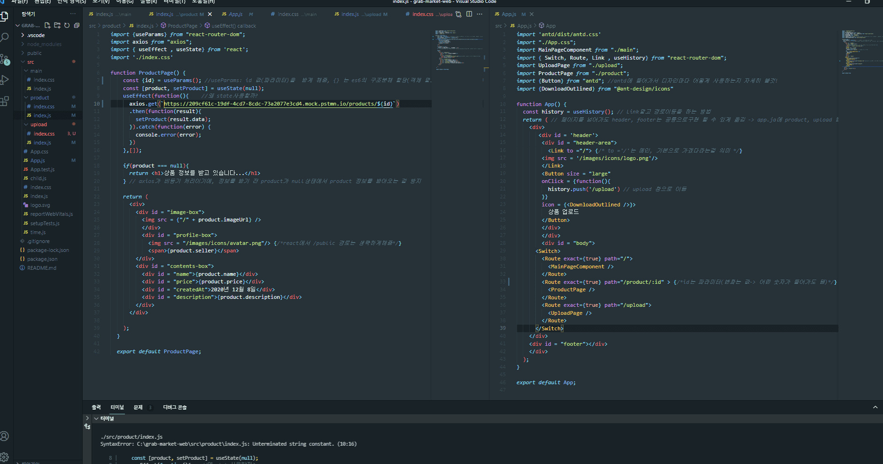Collapse all folders in explorer
The width and height of the screenshot is (883, 464).
[77, 25]
